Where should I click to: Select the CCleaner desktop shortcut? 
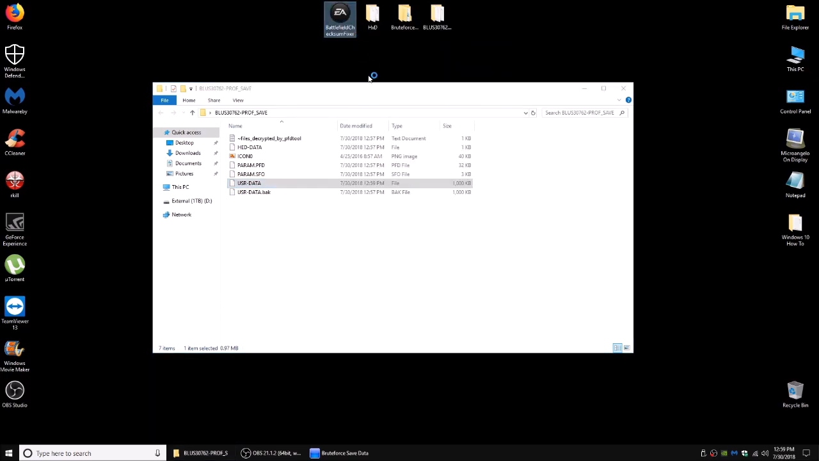click(x=15, y=143)
